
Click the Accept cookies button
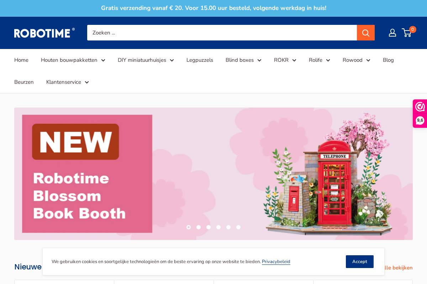(x=360, y=262)
